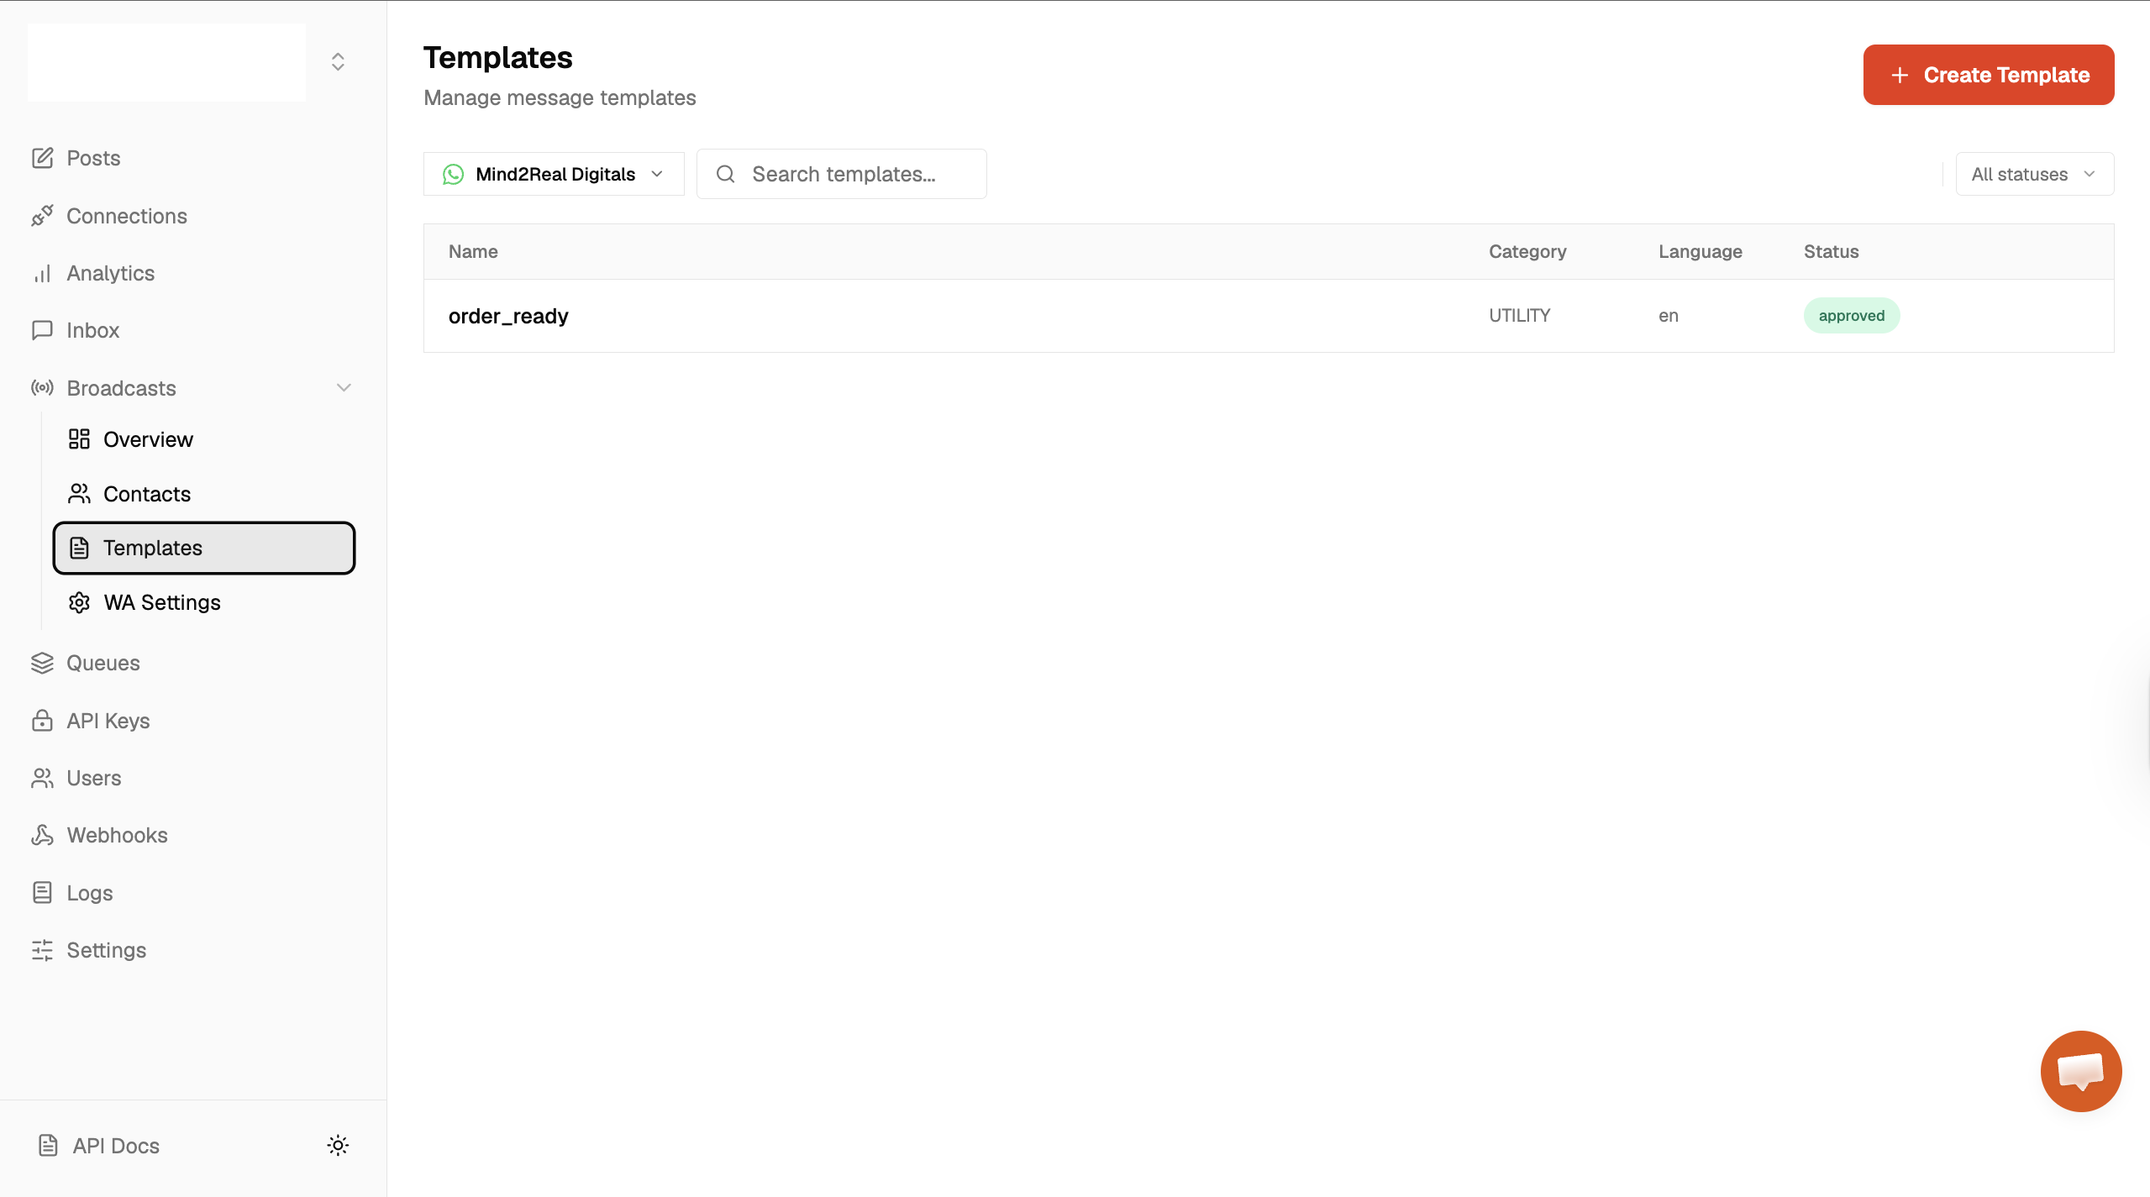Open the API Docs link

pos(115,1146)
